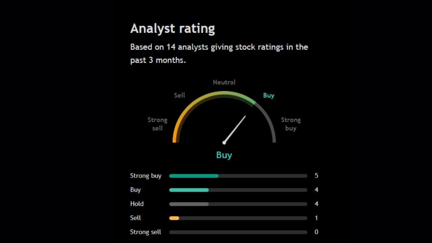Click the large Buy verdict below the gauge
Image resolution: width=432 pixels, height=243 pixels.
(224, 155)
